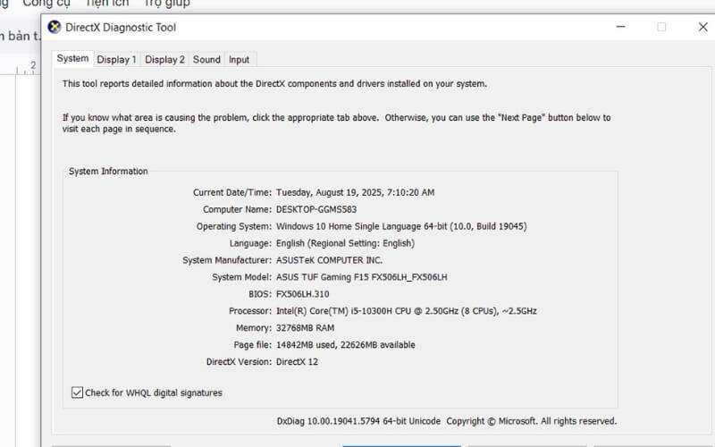Click the Windows 10 Home operating system value
This screenshot has width=715, height=447.
(x=400, y=226)
